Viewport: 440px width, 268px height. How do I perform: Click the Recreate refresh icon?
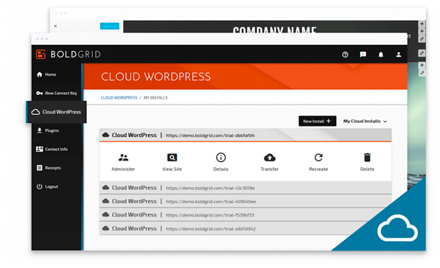(x=318, y=158)
